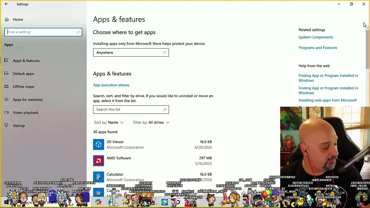The image size is (370, 208).
Task: Open the Home settings page
Action: (18, 19)
